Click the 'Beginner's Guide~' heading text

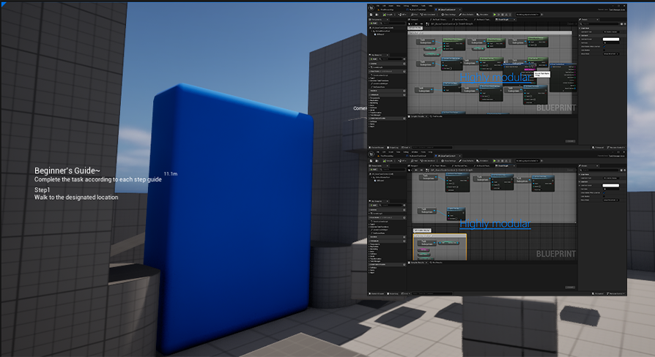coord(67,170)
